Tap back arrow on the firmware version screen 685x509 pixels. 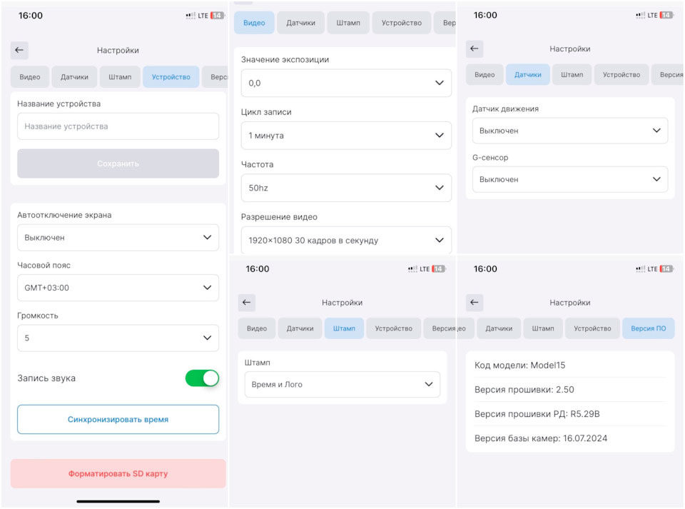pos(475,303)
